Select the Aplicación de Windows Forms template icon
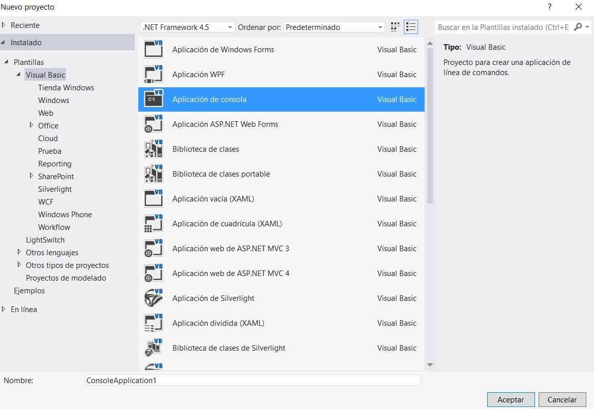 click(154, 49)
